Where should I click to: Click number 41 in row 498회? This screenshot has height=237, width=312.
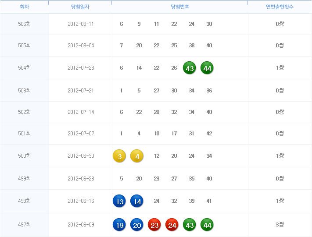(x=209, y=201)
